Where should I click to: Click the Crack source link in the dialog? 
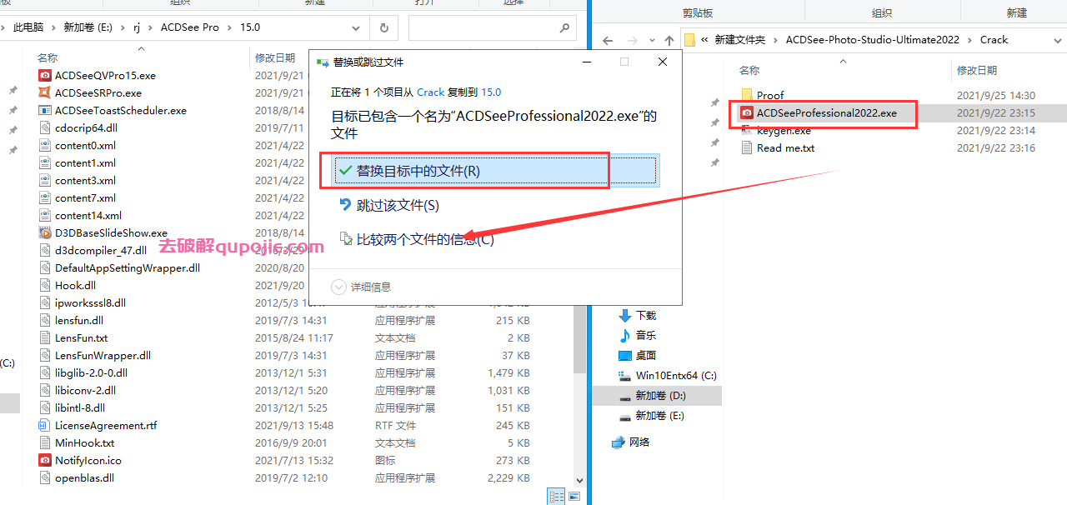click(431, 92)
